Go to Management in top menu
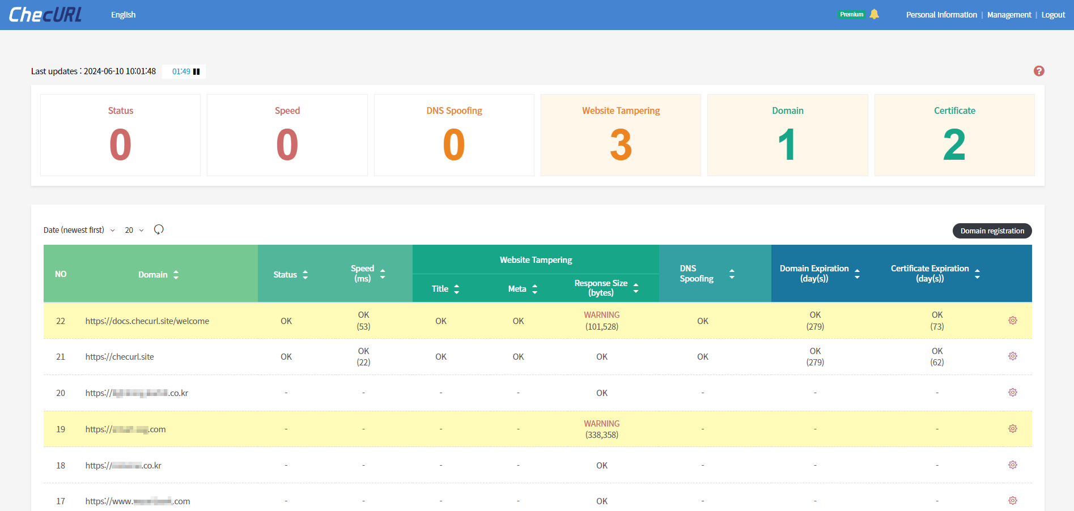Image resolution: width=1074 pixels, height=511 pixels. point(1009,15)
